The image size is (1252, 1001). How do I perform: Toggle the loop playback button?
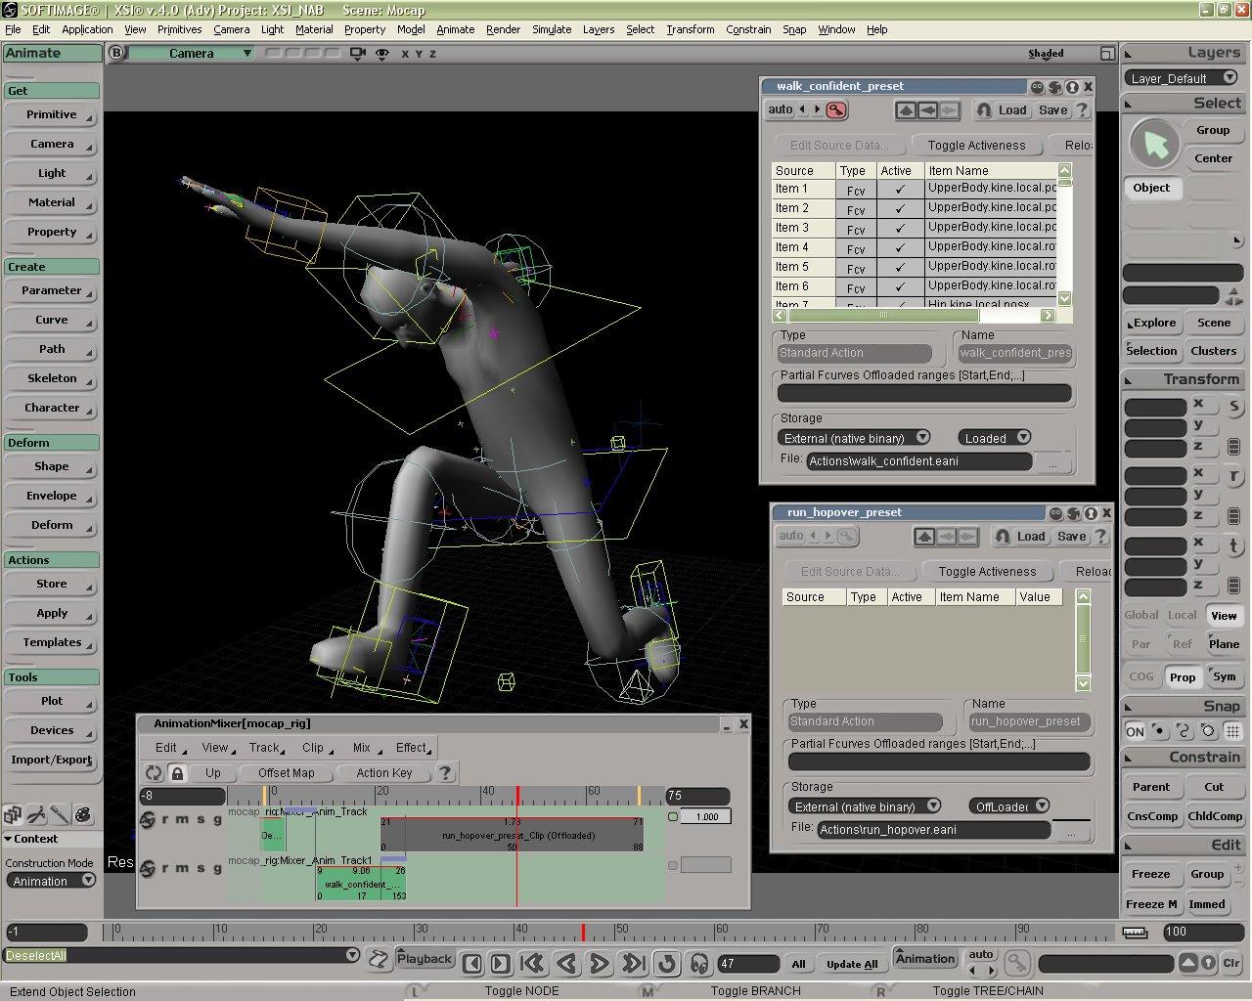click(666, 964)
